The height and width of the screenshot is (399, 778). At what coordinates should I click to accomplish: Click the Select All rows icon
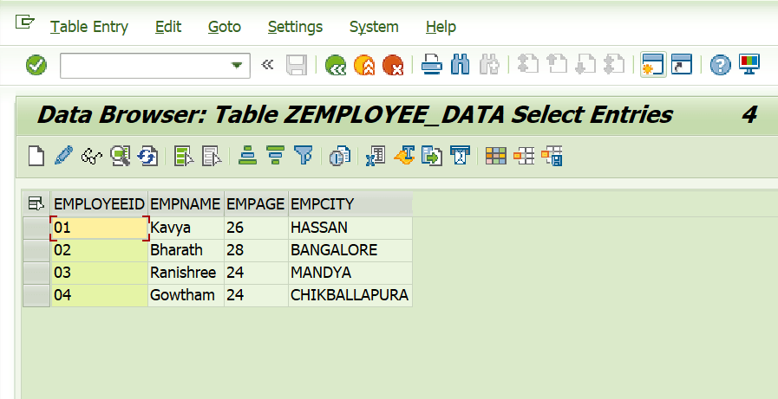[x=184, y=157]
